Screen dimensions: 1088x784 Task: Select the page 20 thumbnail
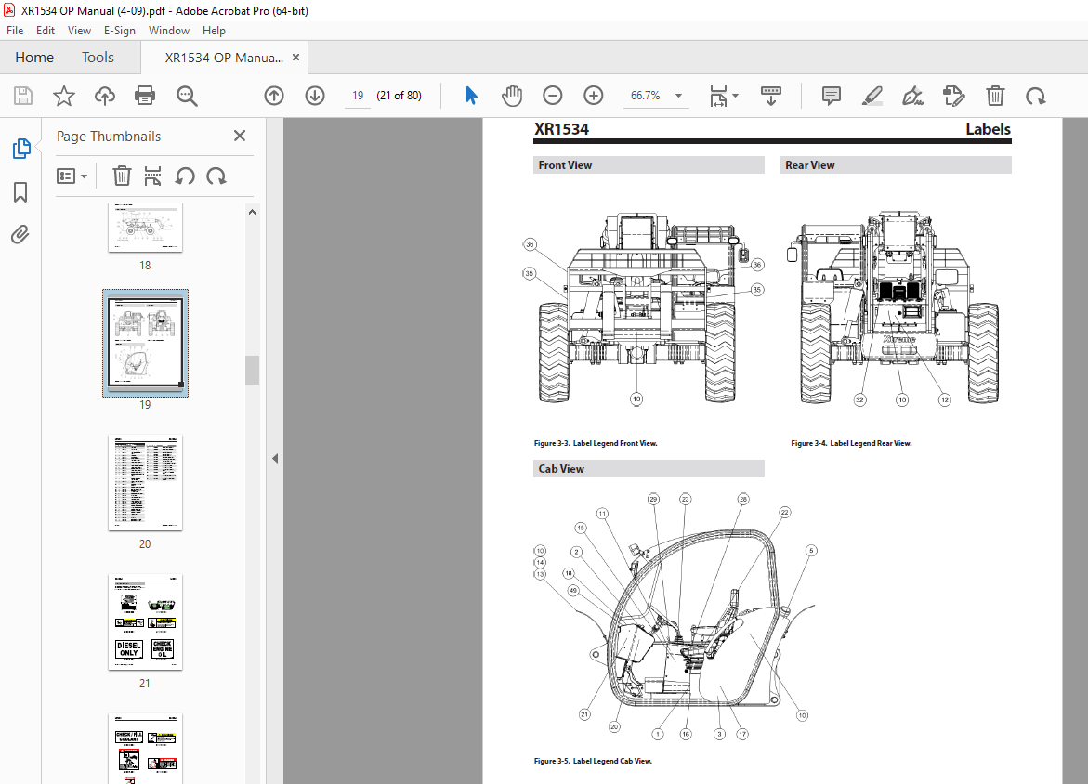click(145, 483)
